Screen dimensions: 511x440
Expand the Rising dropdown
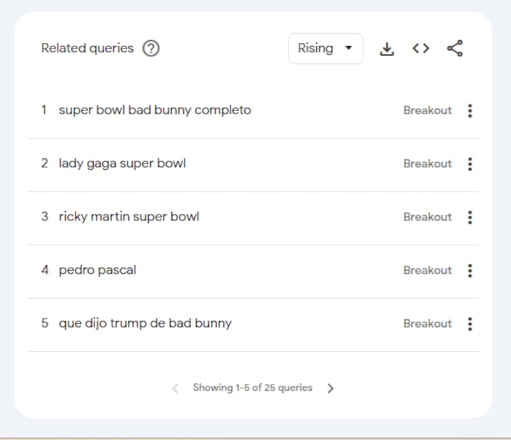click(x=325, y=49)
